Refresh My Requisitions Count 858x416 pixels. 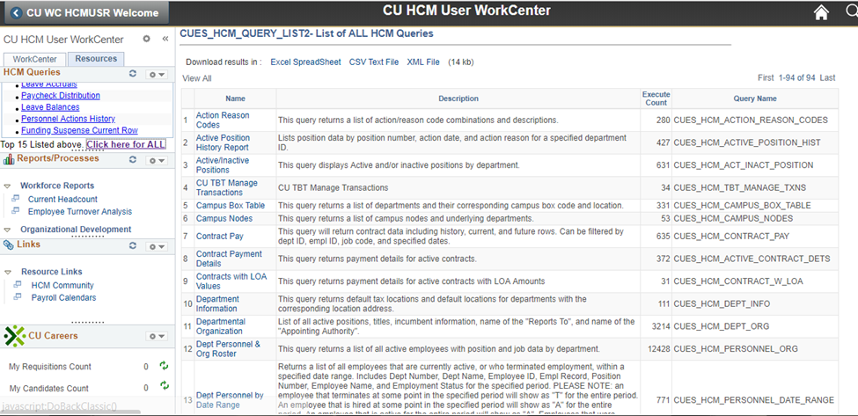(x=165, y=365)
